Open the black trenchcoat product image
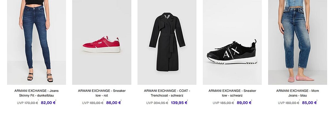The image size is (329, 116). coord(167,42)
